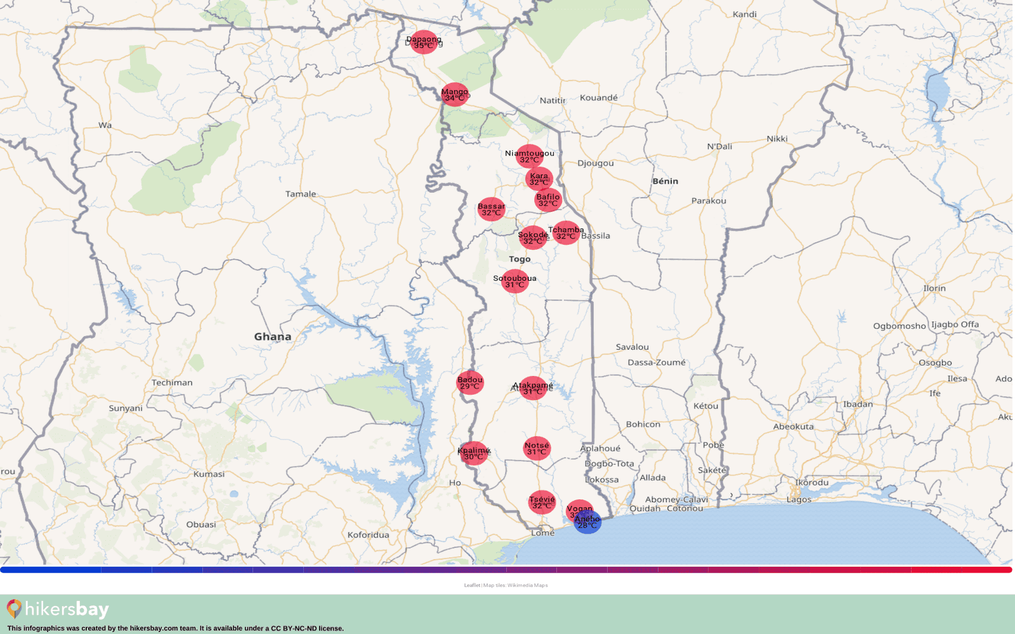The width and height of the screenshot is (1015, 634).
Task: Click the hikersbay logo
Action: tap(58, 609)
